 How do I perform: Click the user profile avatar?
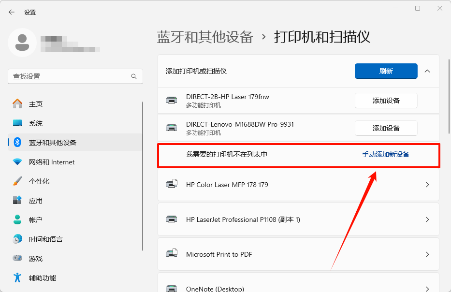click(22, 43)
